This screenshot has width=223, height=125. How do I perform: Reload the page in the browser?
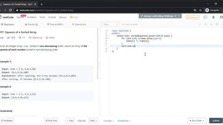[x=10, y=10]
